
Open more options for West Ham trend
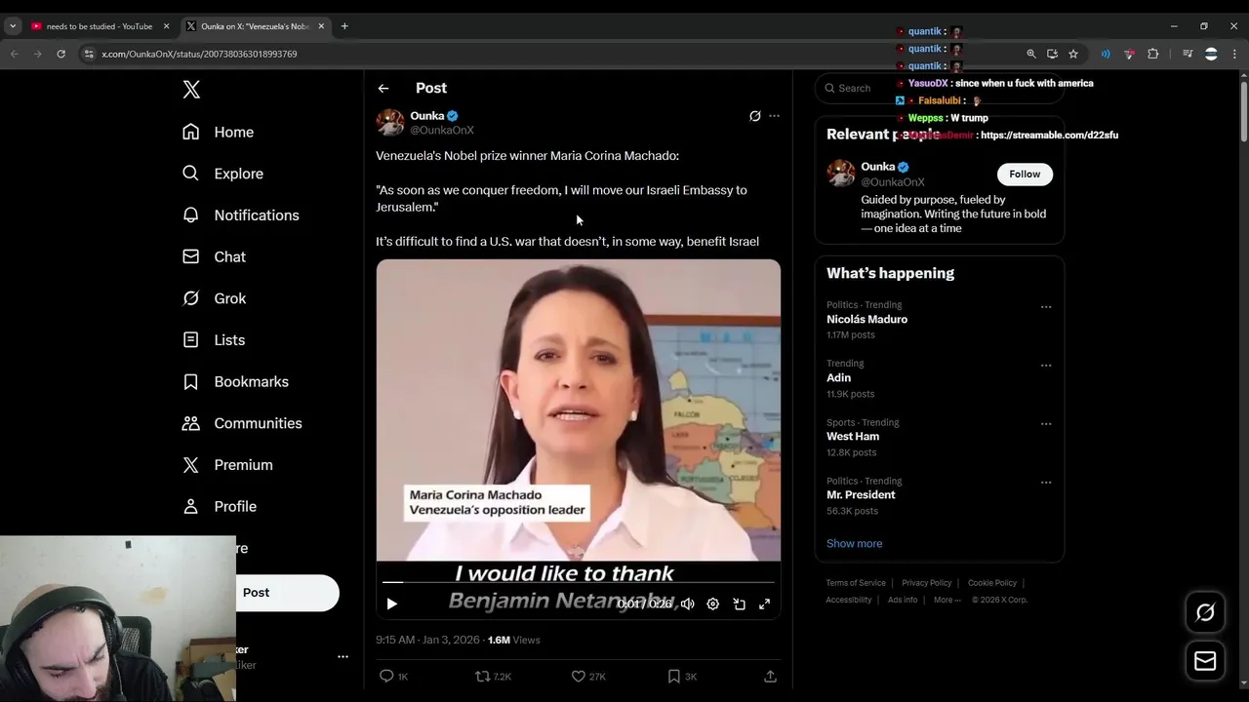(1046, 424)
